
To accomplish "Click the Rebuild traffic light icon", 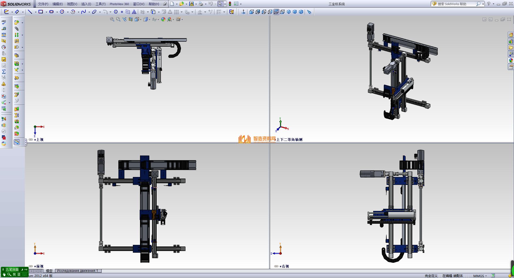I will tap(230, 4).
